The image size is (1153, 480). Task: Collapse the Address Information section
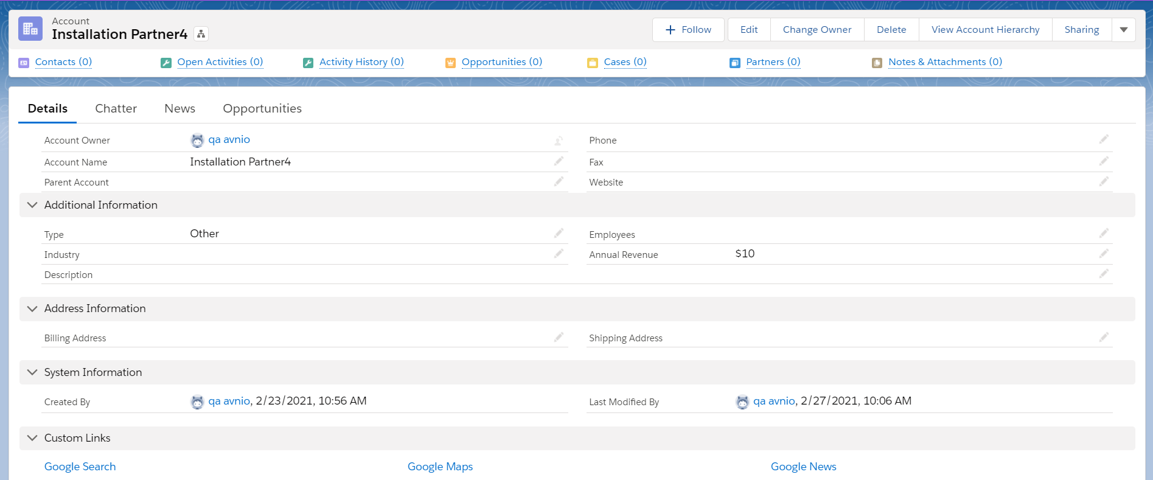tap(32, 308)
